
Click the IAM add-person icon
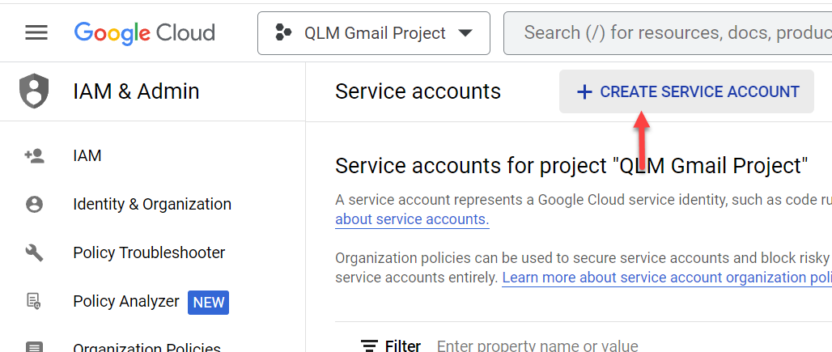35,156
